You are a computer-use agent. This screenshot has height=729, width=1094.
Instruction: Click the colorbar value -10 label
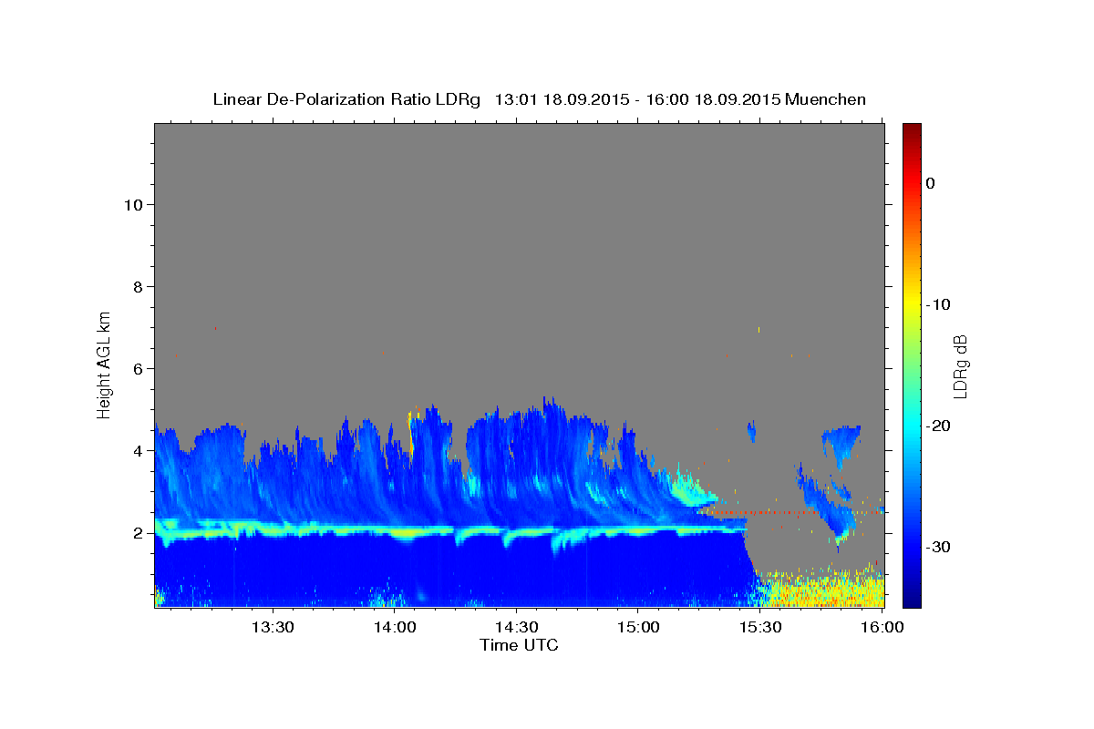tap(940, 304)
